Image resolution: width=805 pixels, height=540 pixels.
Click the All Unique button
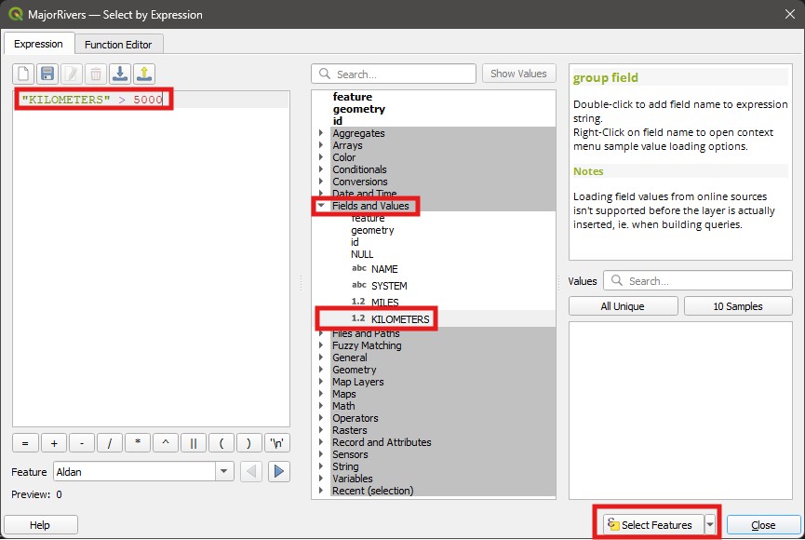(623, 306)
